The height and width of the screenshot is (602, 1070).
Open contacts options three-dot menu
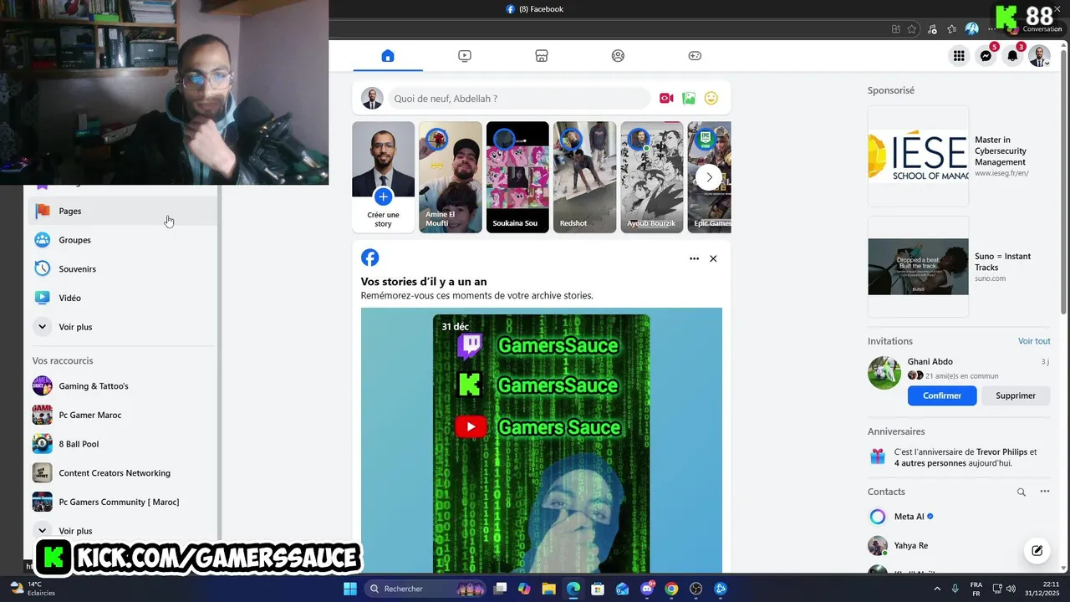(1044, 492)
